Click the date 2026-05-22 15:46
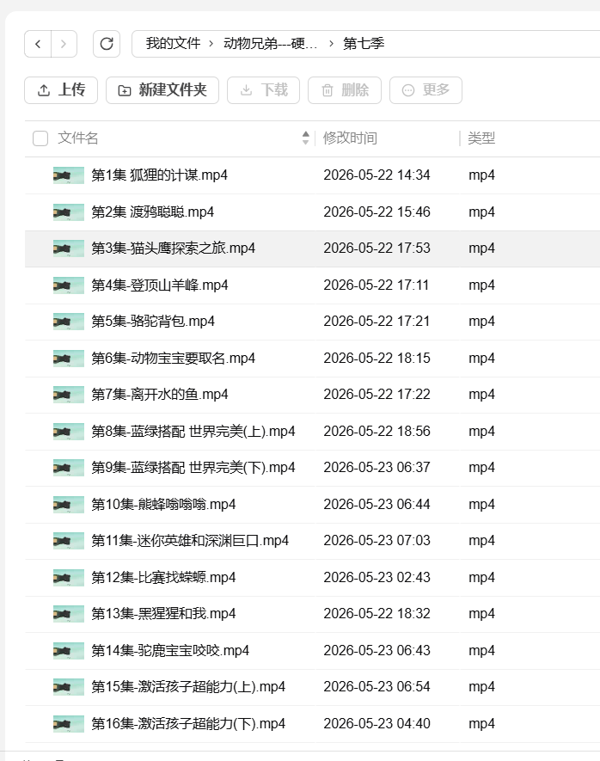 tap(377, 212)
